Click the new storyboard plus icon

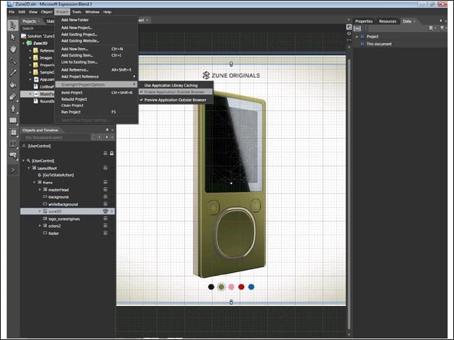pyautogui.click(x=107, y=137)
